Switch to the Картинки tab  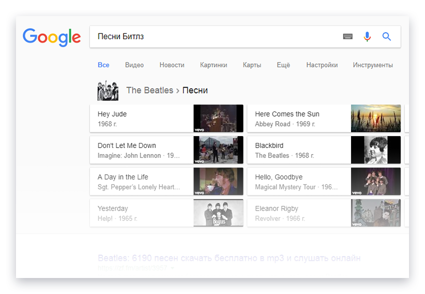(x=213, y=65)
